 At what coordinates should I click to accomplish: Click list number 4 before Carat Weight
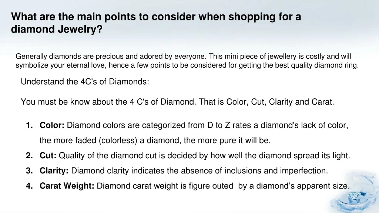coord(29,186)
